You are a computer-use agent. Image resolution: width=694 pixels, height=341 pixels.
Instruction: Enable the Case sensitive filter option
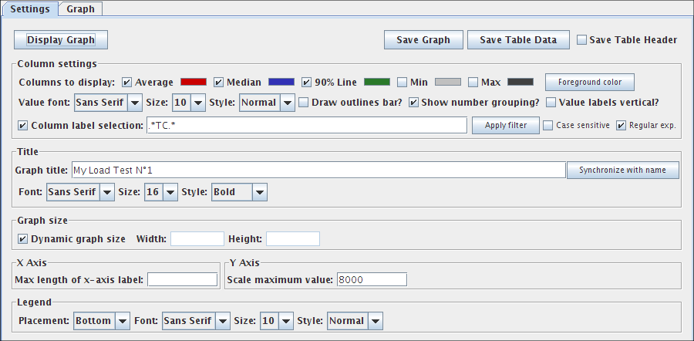click(547, 125)
